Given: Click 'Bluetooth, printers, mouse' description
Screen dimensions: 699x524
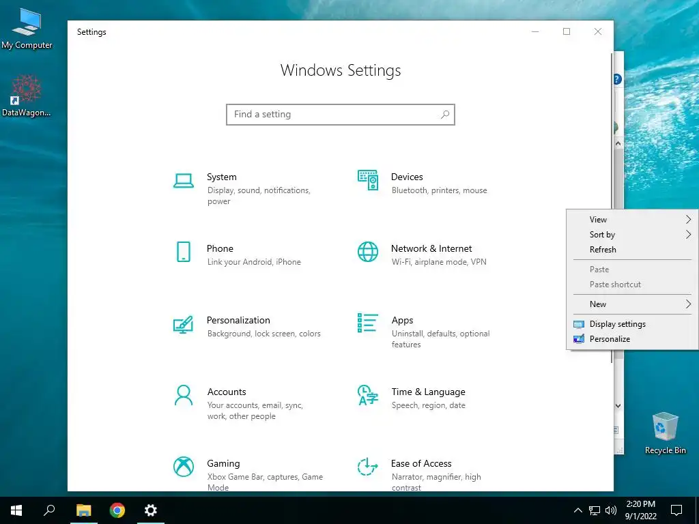Looking at the screenshot, I should tap(439, 190).
